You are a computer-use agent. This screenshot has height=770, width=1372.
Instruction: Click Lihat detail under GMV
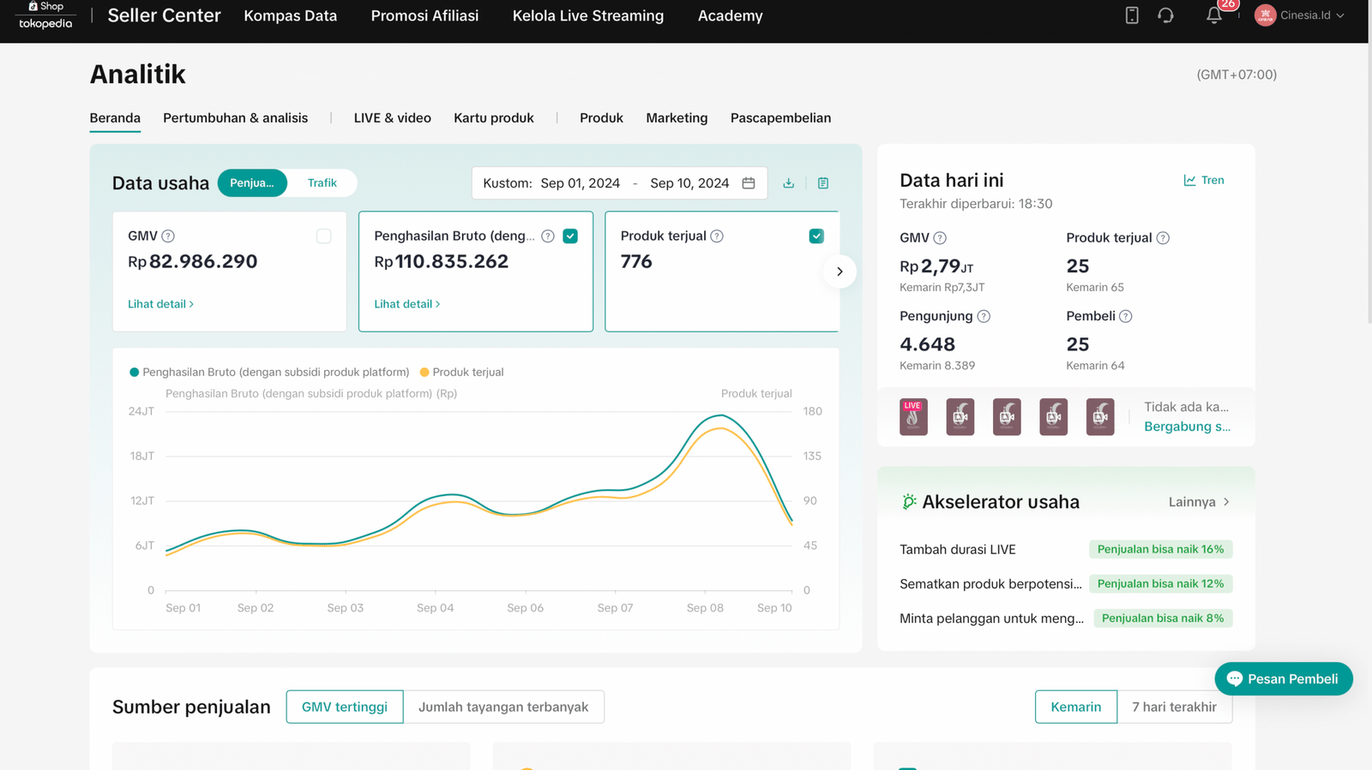[x=160, y=304]
